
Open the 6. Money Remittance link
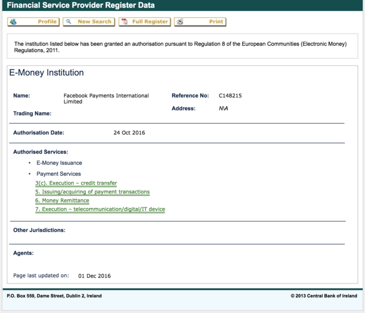[x=62, y=201]
